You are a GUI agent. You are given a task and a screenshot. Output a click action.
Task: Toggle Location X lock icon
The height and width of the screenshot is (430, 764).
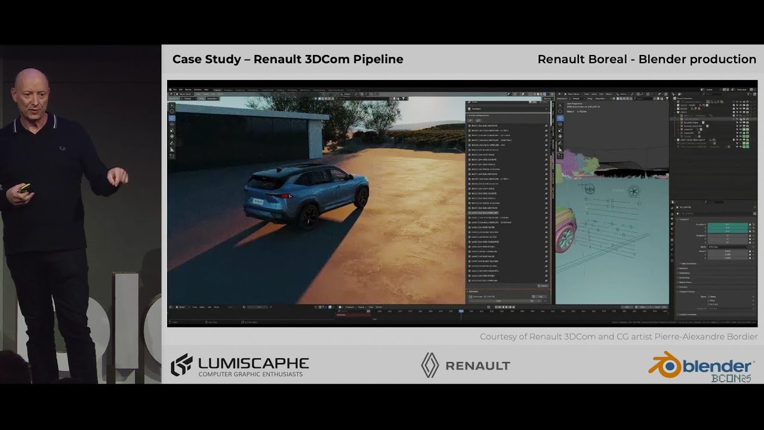tap(750, 225)
